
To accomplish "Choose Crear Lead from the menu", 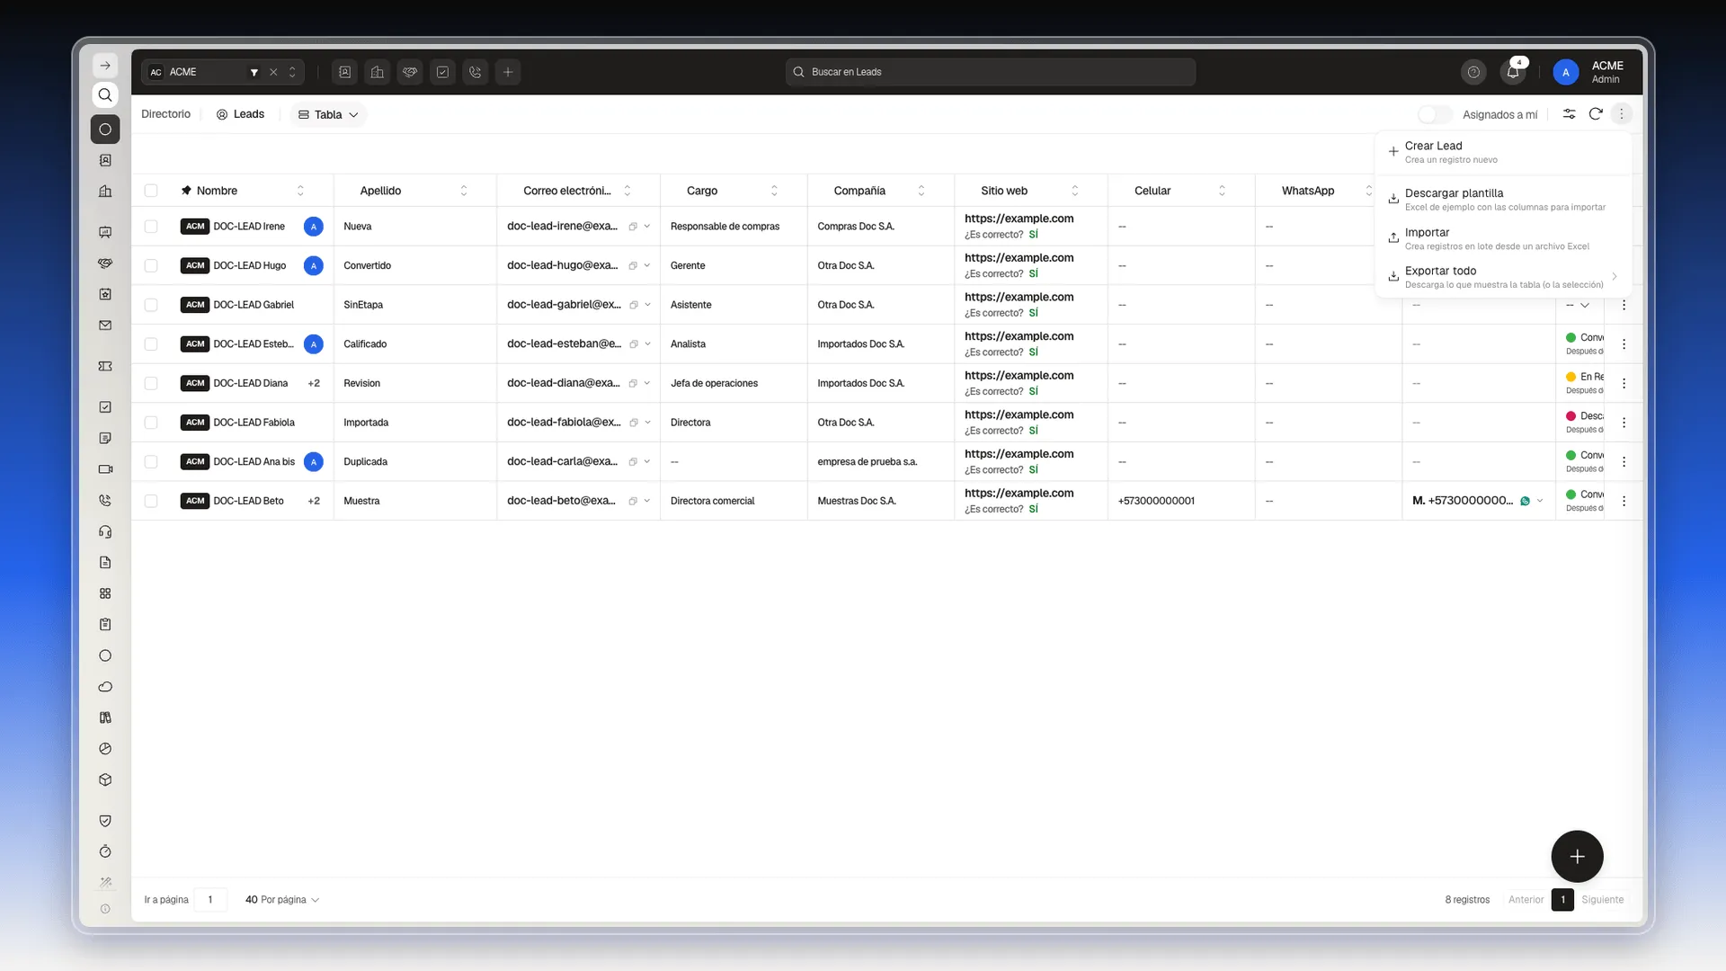I will click(1503, 152).
